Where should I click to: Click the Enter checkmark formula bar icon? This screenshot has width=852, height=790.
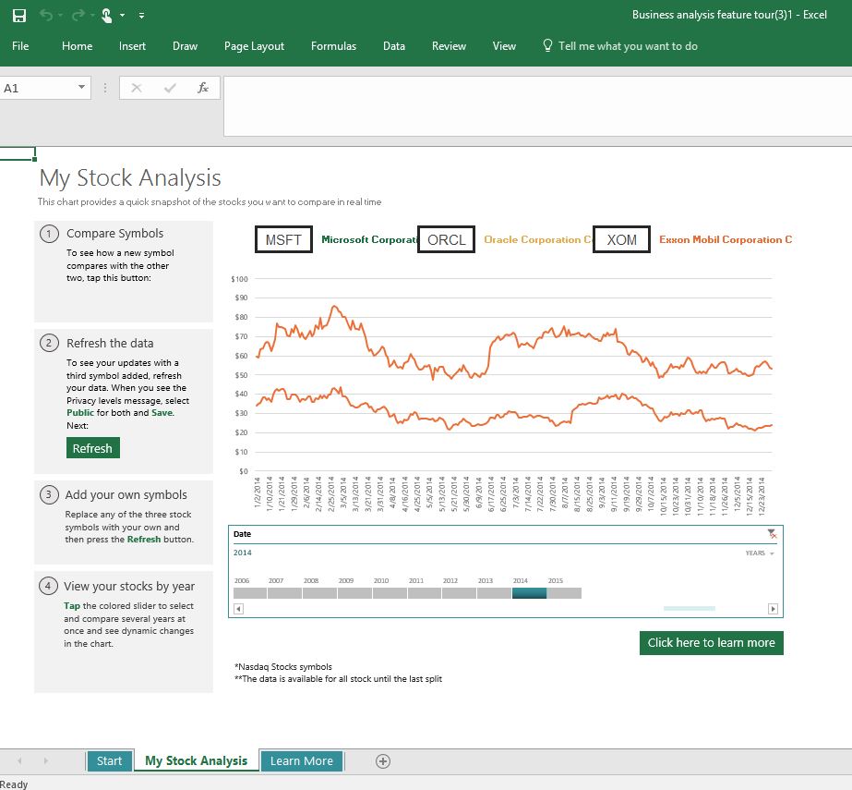click(x=170, y=88)
